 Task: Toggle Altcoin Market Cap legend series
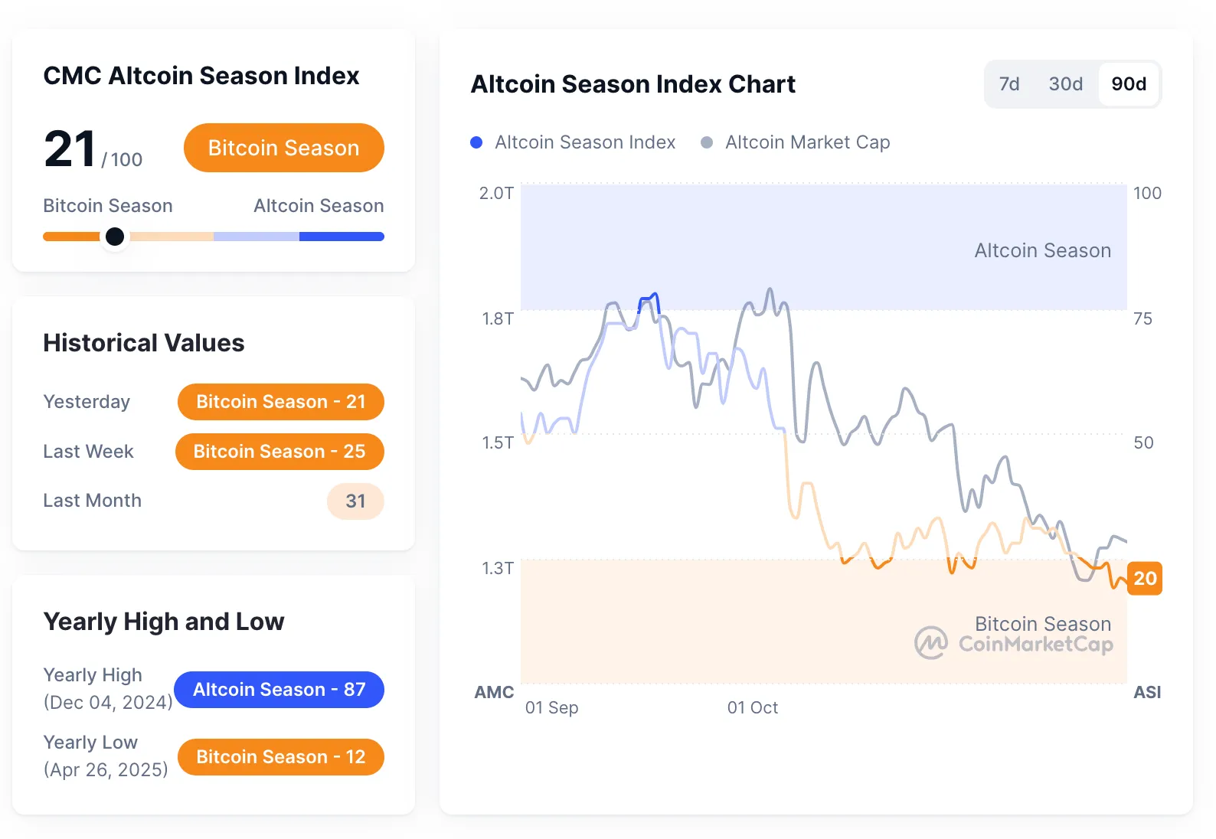807,142
